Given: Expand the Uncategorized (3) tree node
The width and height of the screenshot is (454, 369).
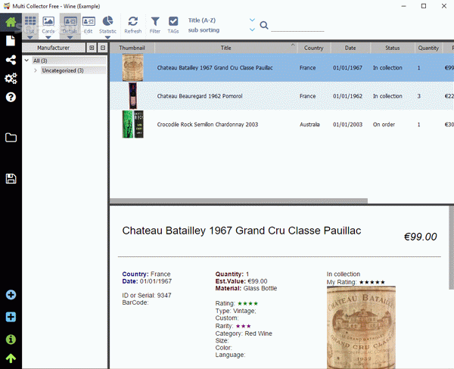Looking at the screenshot, I should 36,70.
